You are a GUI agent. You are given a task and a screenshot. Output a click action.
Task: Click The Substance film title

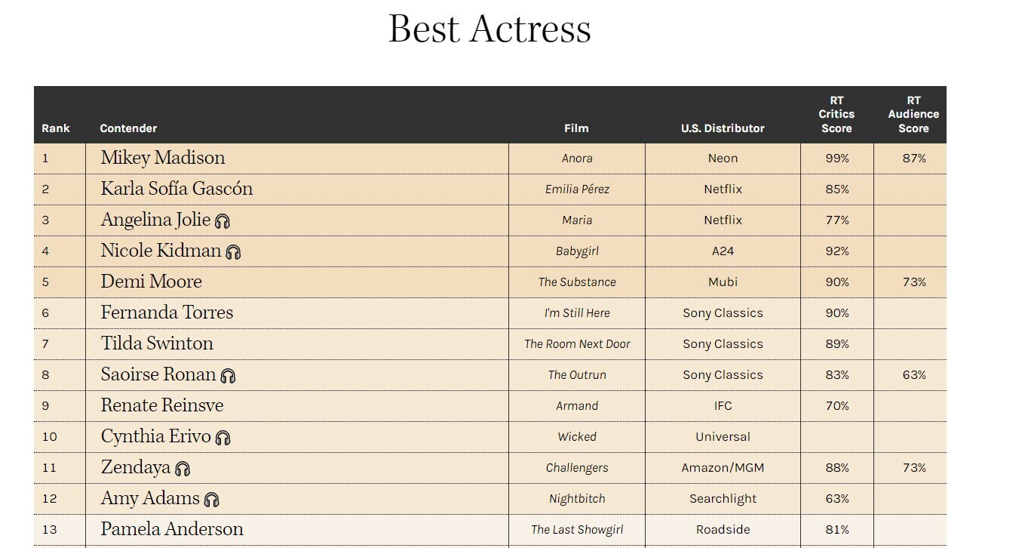point(577,282)
